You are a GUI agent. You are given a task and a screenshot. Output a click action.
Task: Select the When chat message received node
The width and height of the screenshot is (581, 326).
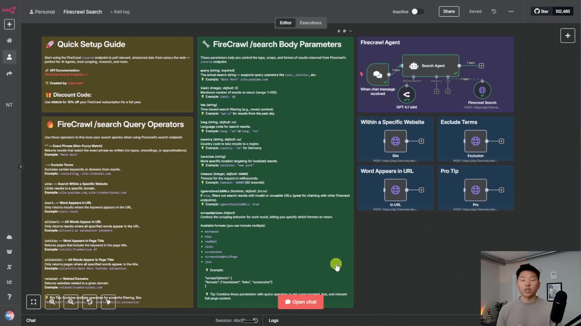coord(377,74)
